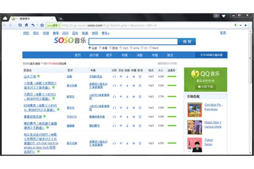The width and height of the screenshot is (254, 169).
Task: Select the 全部 radio button
Action: [90, 48]
